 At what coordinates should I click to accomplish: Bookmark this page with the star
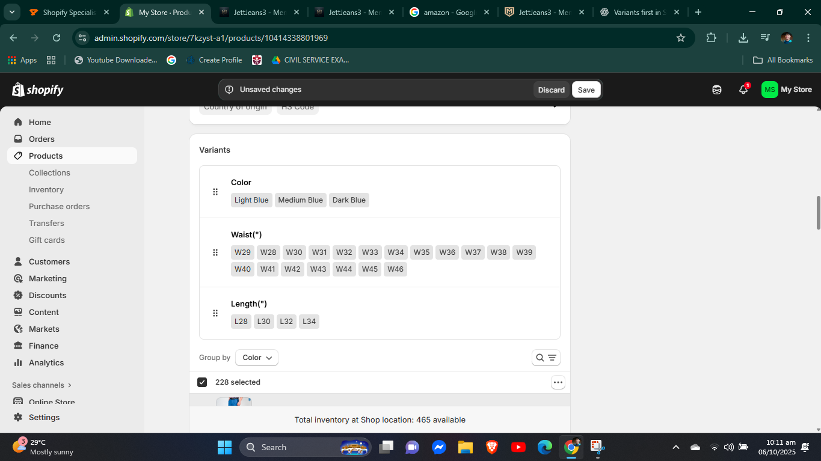point(681,38)
